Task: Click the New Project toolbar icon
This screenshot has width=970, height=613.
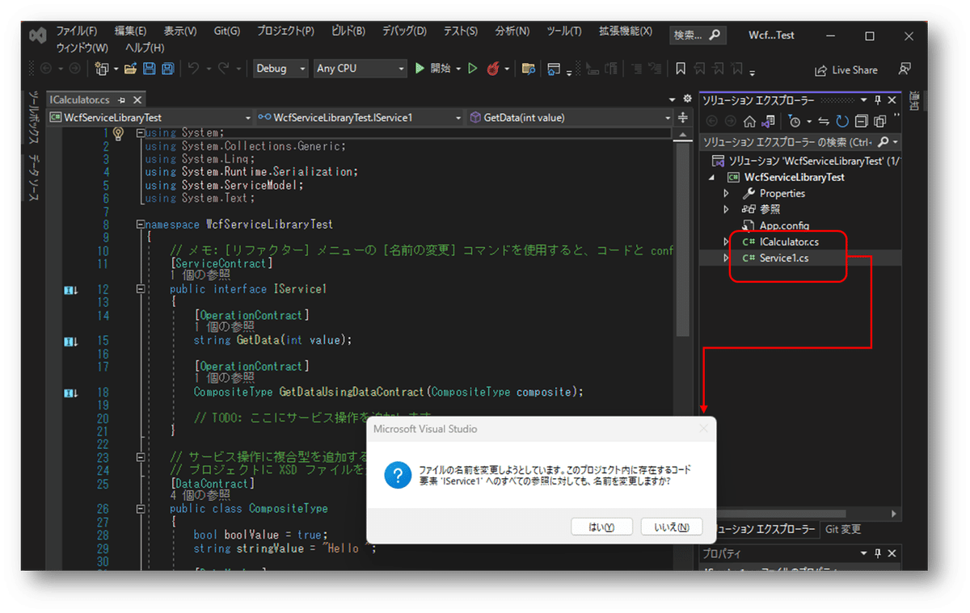Action: 102,69
